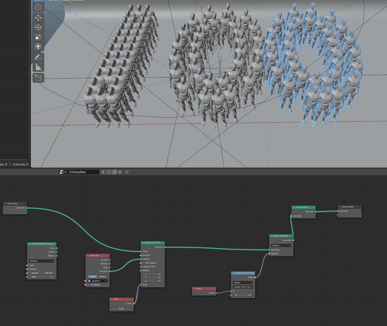Click the Index node header
This screenshot has width=387, height=326.
(x=204, y=288)
